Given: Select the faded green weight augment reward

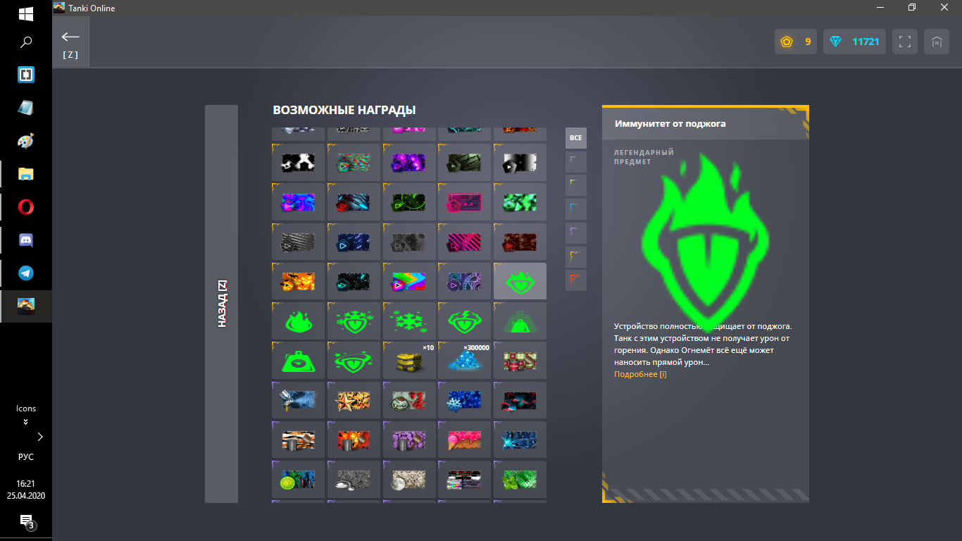Looking at the screenshot, I should pos(520,321).
